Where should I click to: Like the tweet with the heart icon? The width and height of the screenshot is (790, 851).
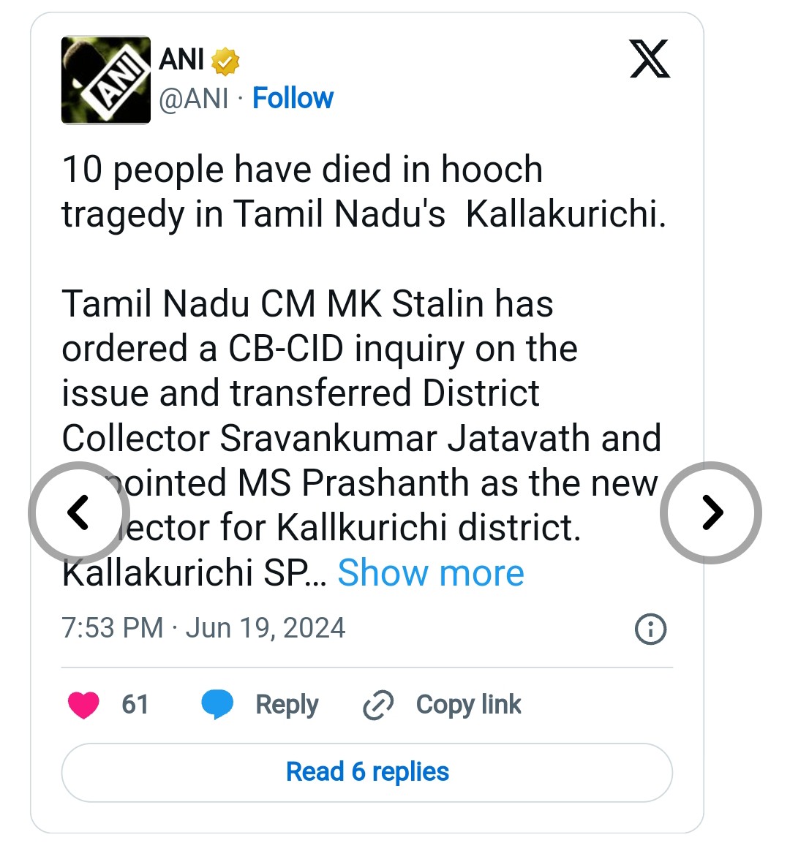(84, 705)
